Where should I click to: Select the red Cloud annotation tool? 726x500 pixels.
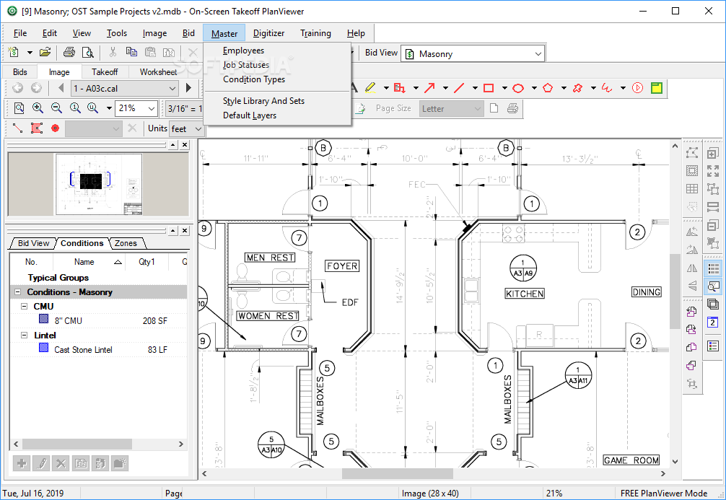(577, 87)
